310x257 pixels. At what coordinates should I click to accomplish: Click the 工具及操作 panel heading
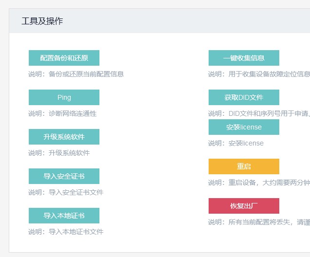coord(42,21)
